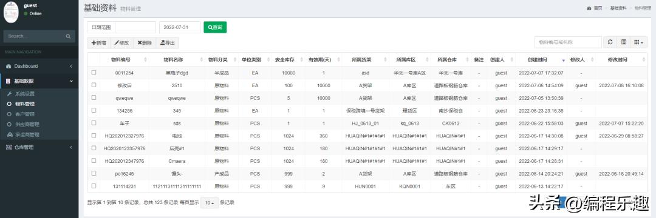This screenshot has width=656, height=218.
Task: Sort by 物料分类 column arrows
Action: [236, 60]
